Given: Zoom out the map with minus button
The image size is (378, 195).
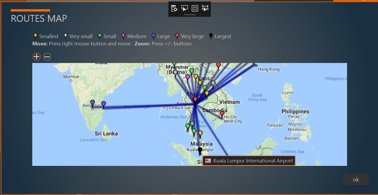Looking at the screenshot, I should click(47, 57).
